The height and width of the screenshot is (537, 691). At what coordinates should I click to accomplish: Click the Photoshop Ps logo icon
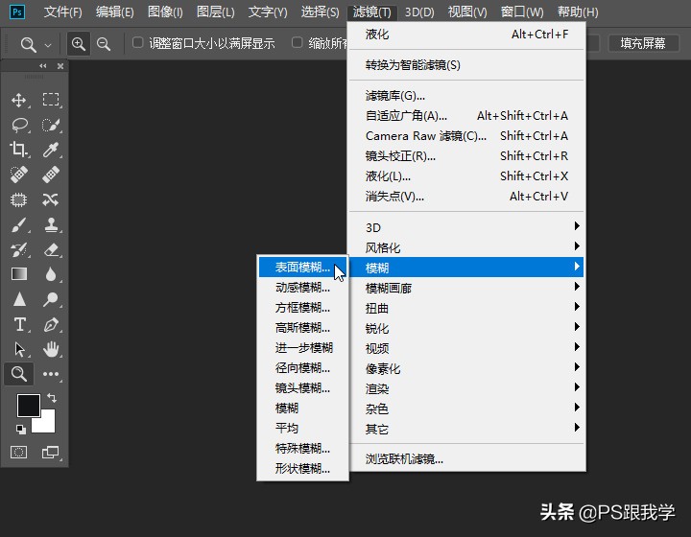pos(17,12)
